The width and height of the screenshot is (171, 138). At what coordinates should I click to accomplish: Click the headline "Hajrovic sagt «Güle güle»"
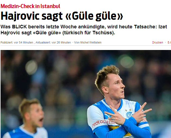click(62, 16)
